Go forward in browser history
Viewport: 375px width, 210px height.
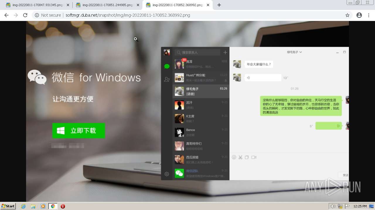(16, 15)
